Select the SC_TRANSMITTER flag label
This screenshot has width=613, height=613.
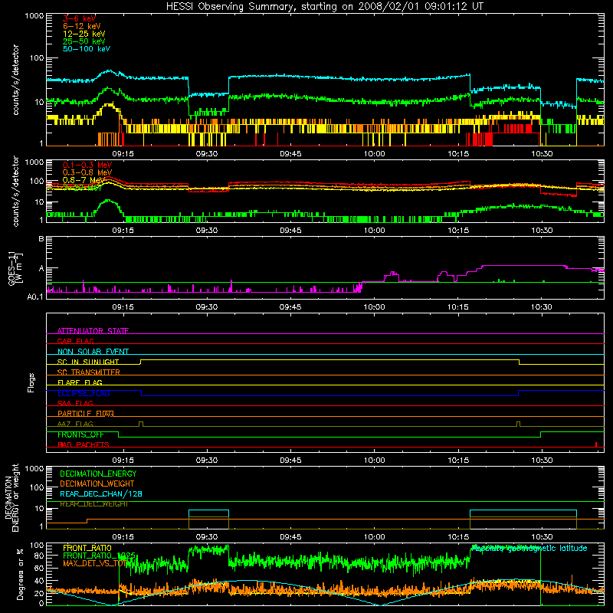[89, 372]
